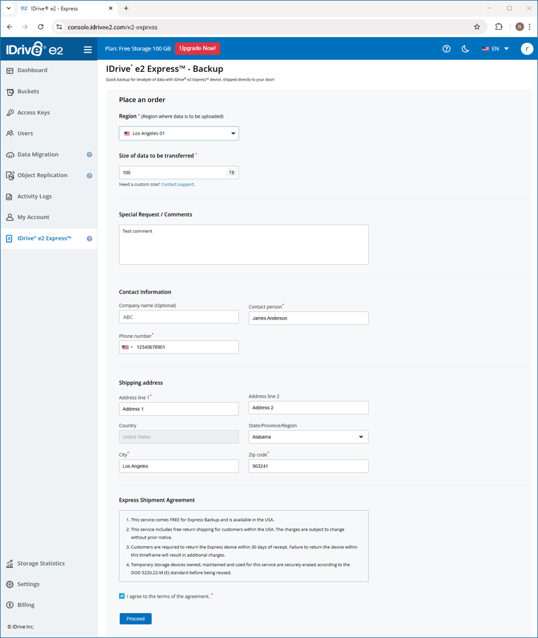The width and height of the screenshot is (538, 638).
Task: Bookmark this page with star icon
Action: point(477,27)
